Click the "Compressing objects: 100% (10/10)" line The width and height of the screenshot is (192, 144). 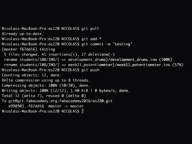pos(36,85)
